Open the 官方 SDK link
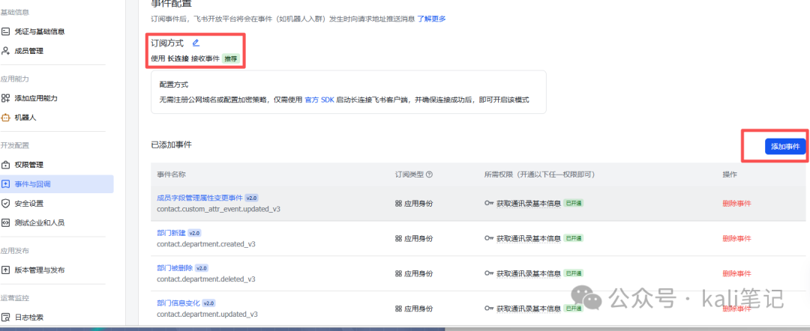 [x=319, y=100]
